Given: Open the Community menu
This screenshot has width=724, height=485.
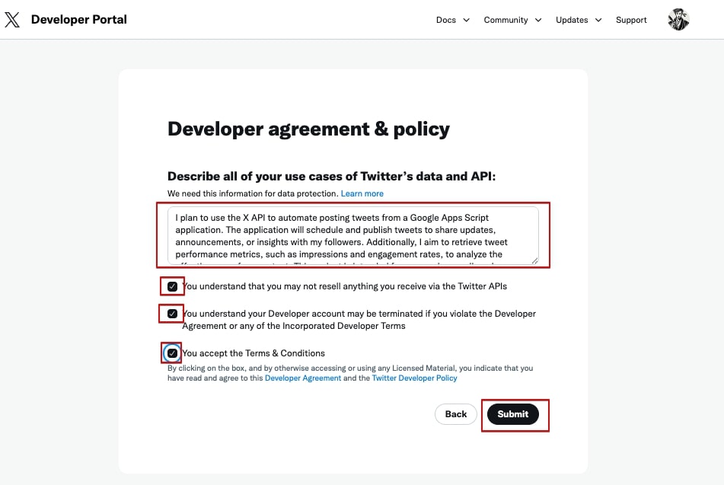Looking at the screenshot, I should 506,20.
